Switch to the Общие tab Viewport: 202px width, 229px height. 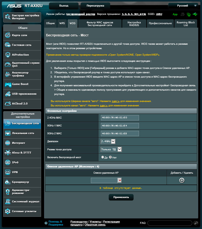pyautogui.click(x=50, y=23)
